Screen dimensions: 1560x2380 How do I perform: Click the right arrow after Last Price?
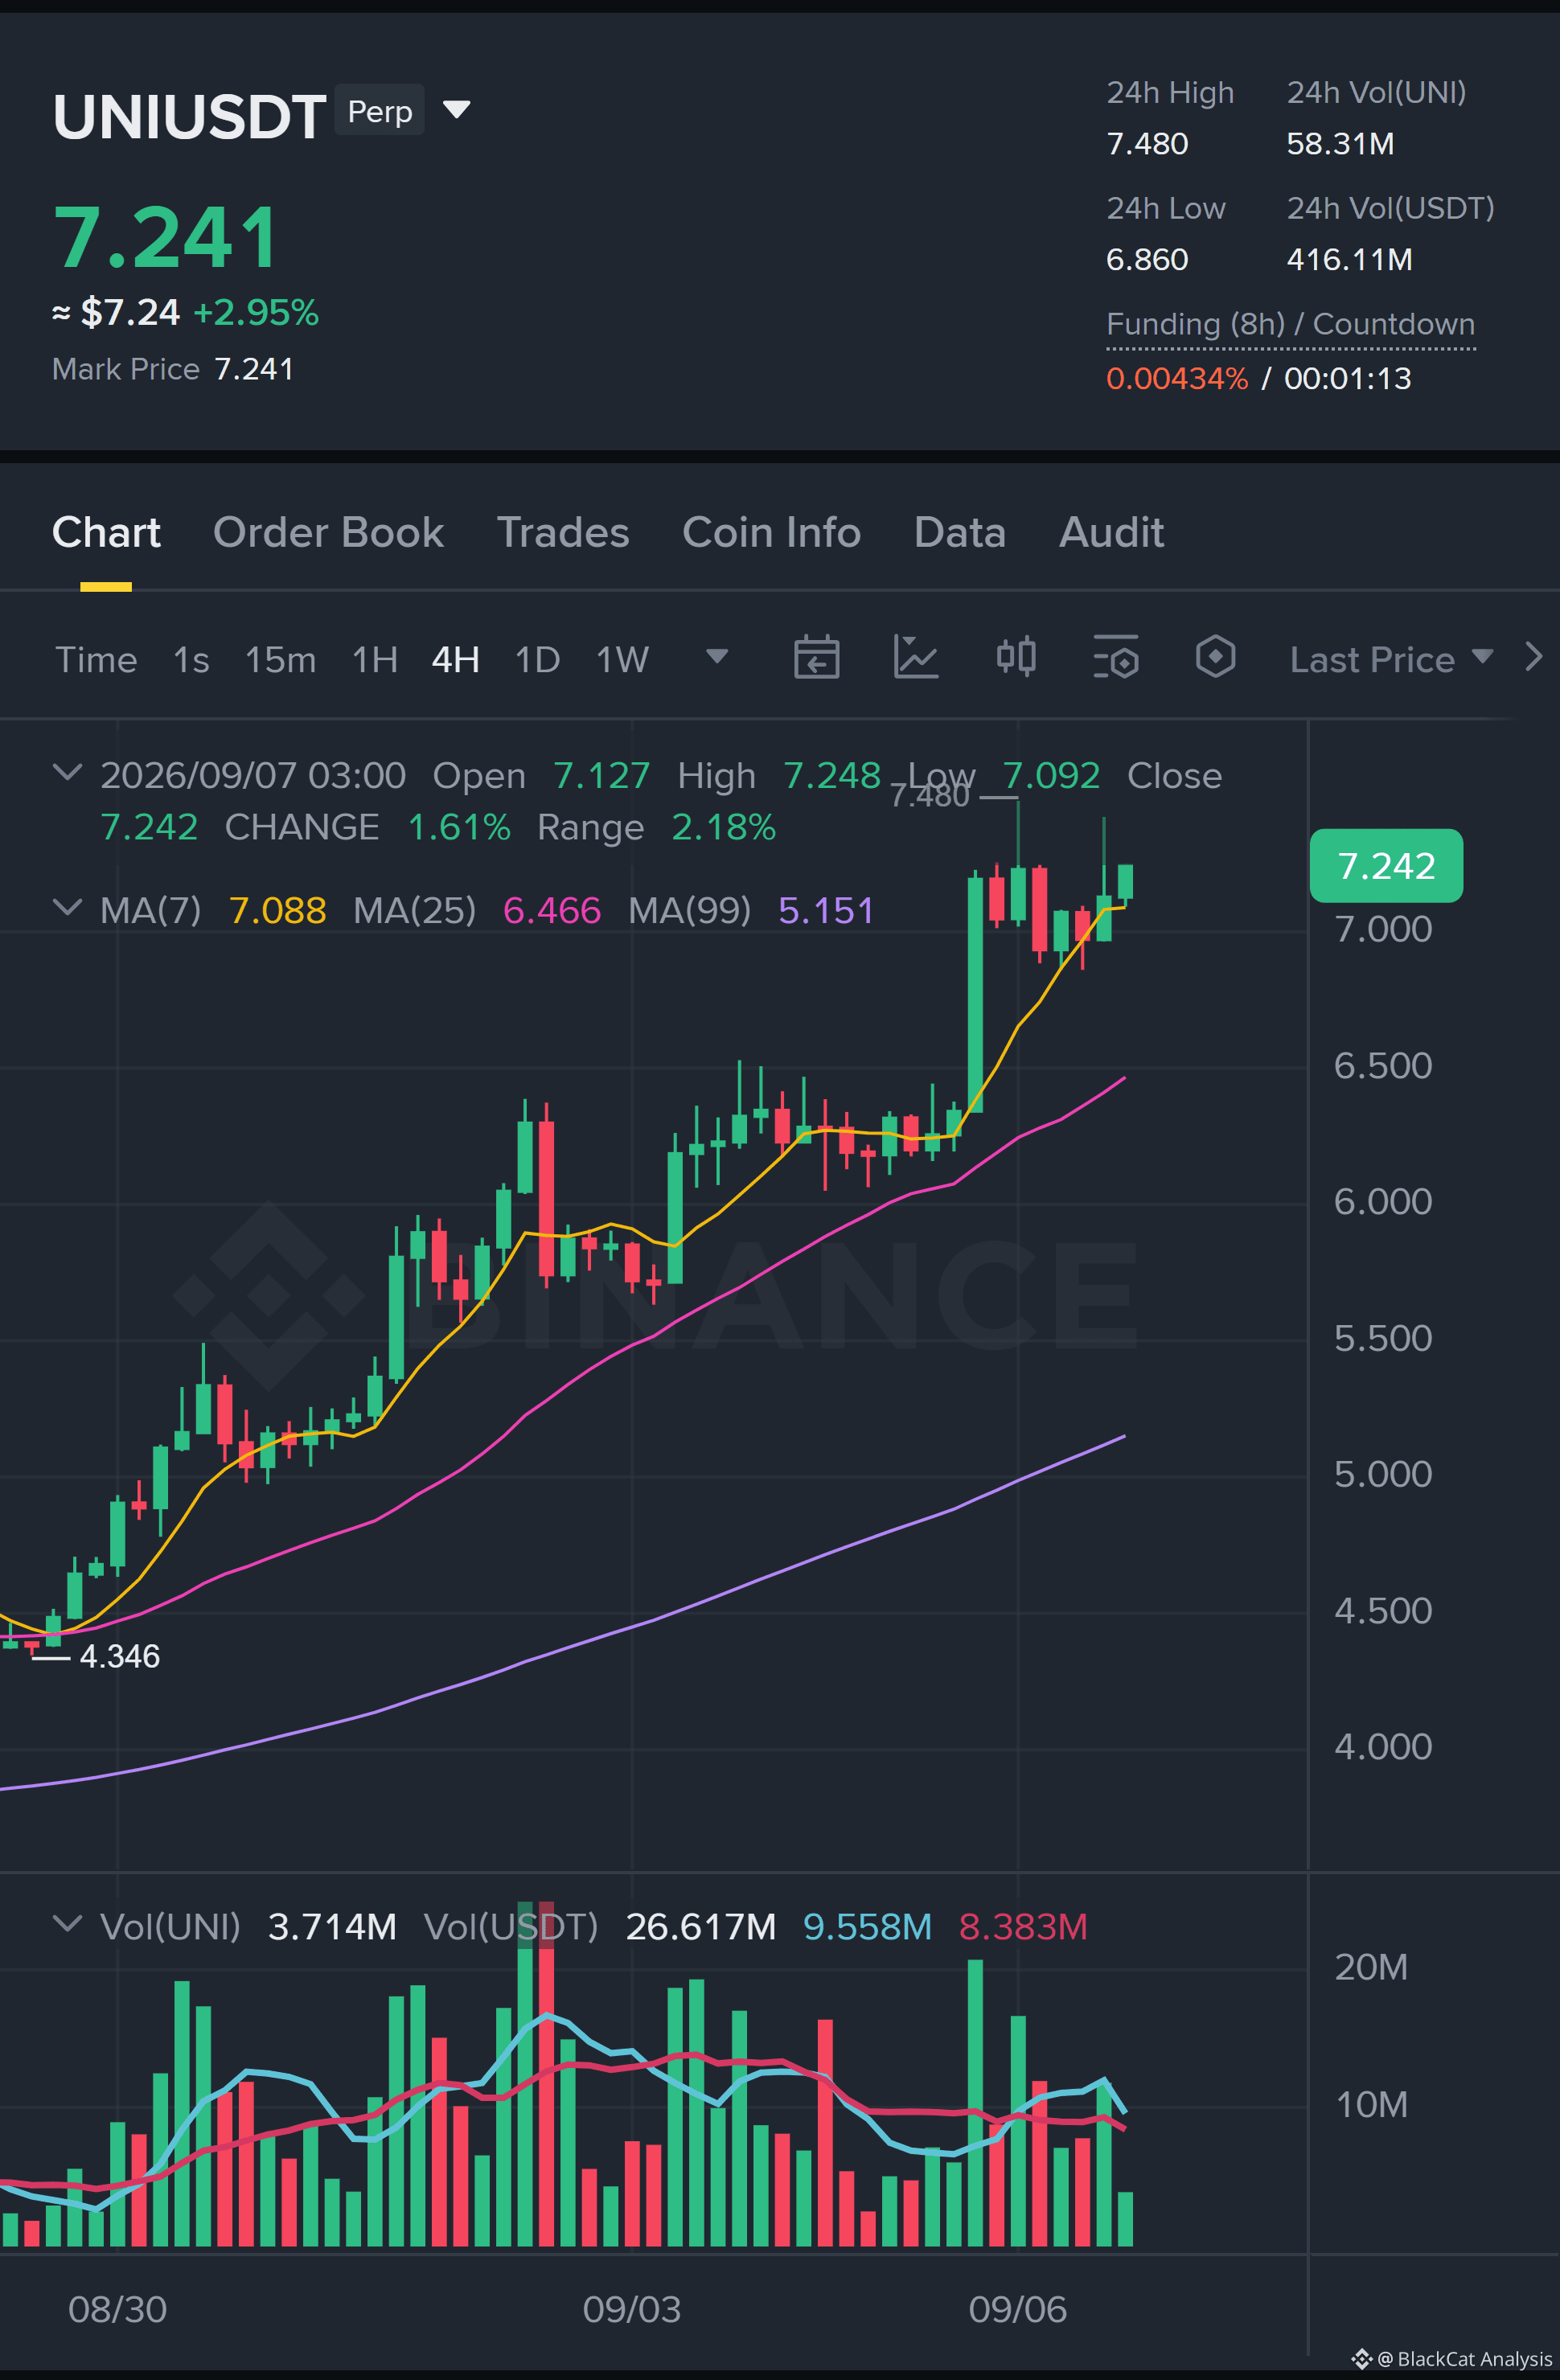[1534, 658]
